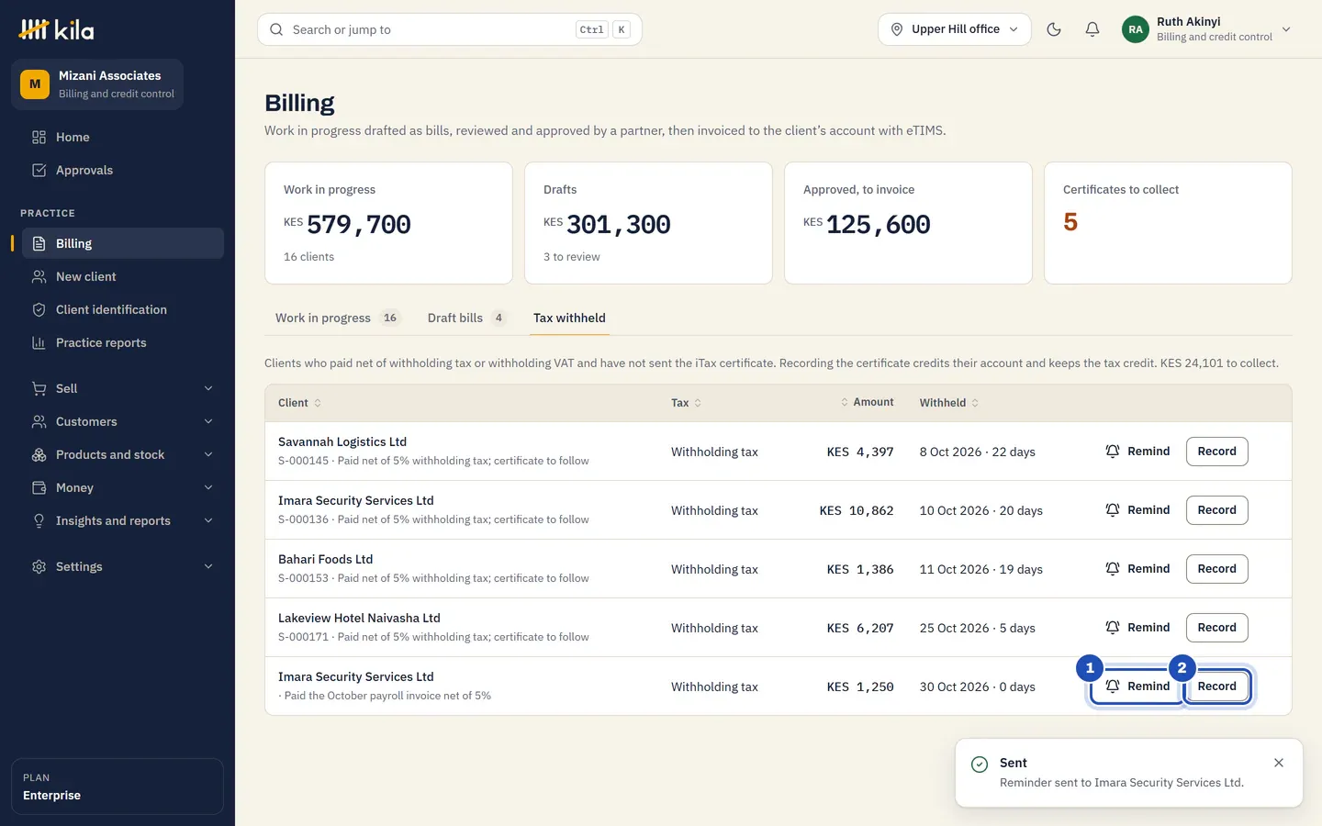Screen dimensions: 1322x826
Task: Expand the Money section chevron
Action: click(208, 487)
